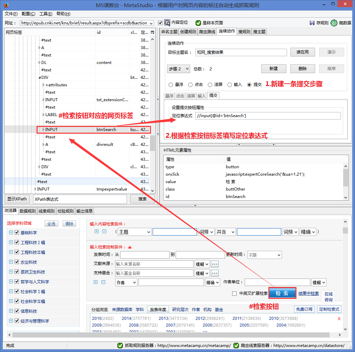Uncheck the 工程科技 I 辑 checkbox

click(17, 242)
